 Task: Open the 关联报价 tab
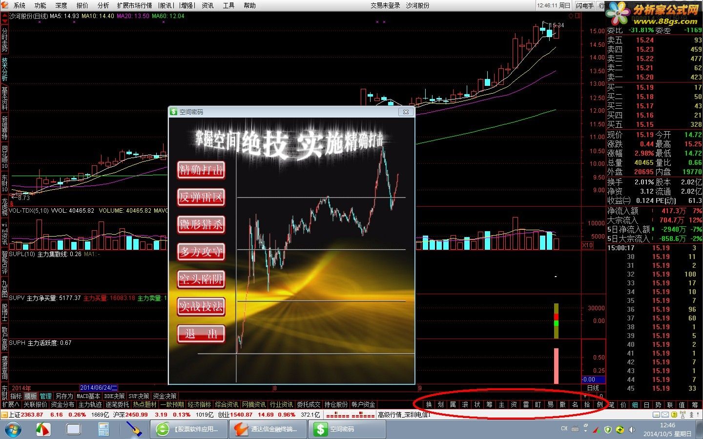coord(36,404)
